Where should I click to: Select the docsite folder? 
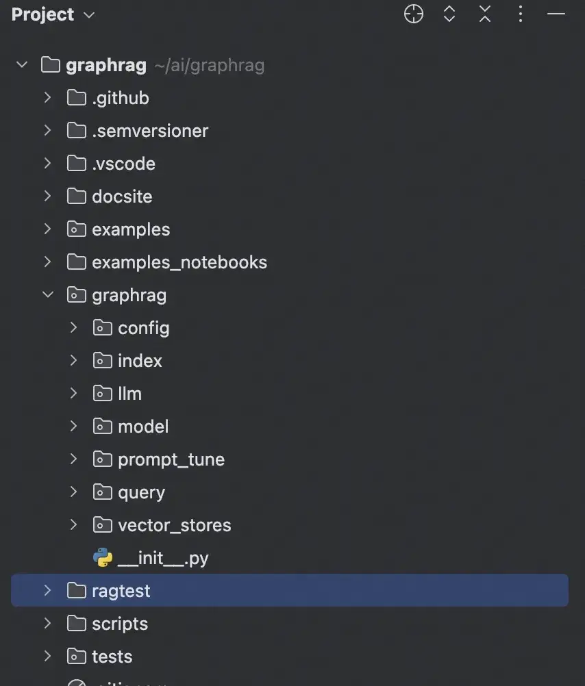point(122,196)
